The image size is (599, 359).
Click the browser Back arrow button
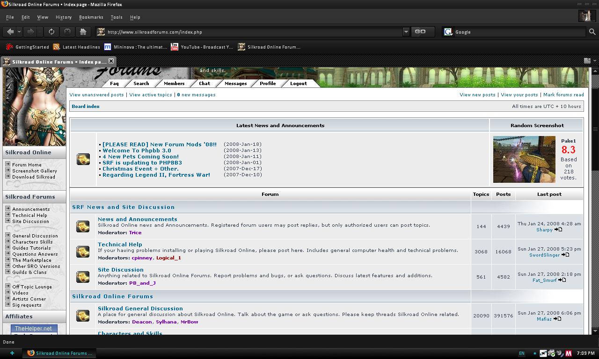click(10, 32)
